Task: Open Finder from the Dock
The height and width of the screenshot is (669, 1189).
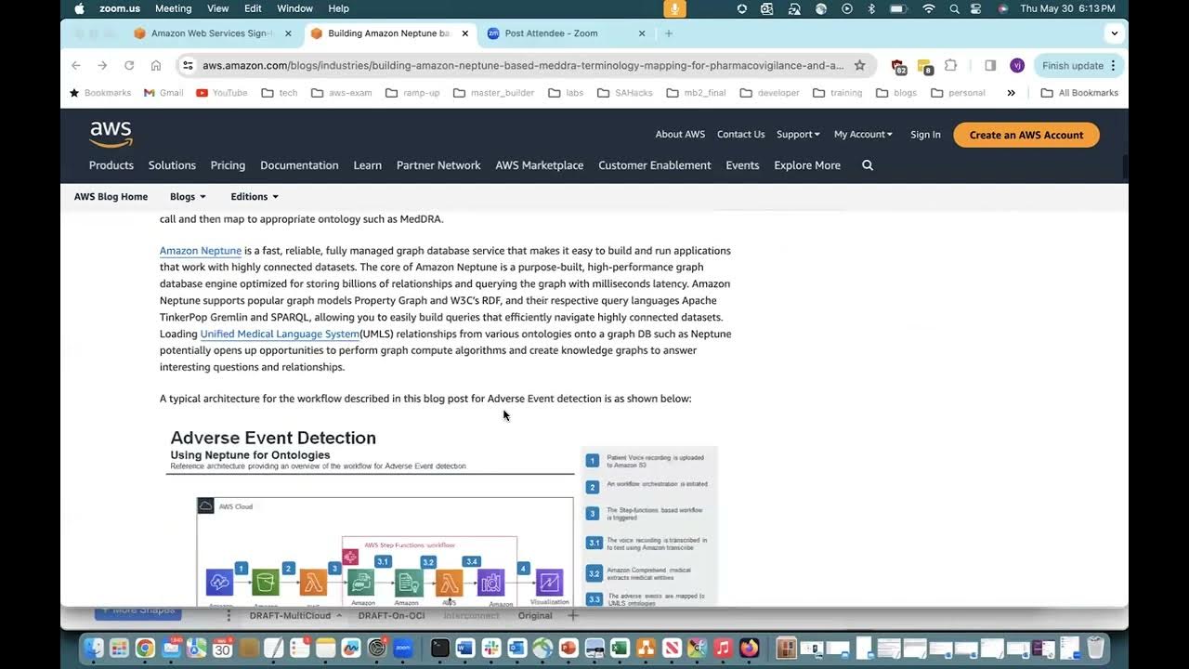Action: pos(94,648)
